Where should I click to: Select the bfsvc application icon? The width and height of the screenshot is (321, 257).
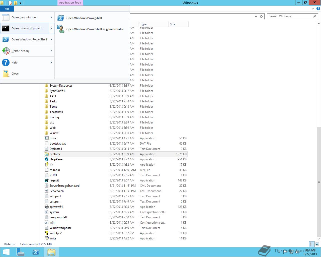pyautogui.click(x=47, y=138)
